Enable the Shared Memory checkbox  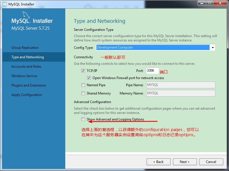[83, 93]
